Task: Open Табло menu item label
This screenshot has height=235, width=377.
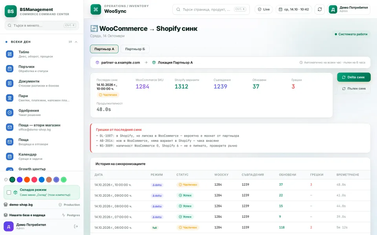Action: [24, 52]
